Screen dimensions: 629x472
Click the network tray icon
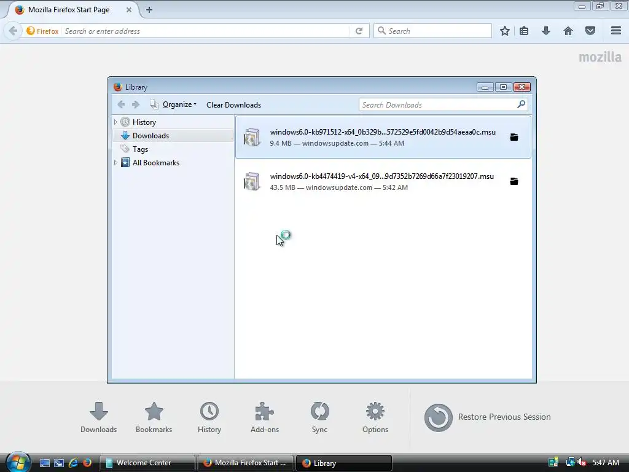click(x=569, y=462)
